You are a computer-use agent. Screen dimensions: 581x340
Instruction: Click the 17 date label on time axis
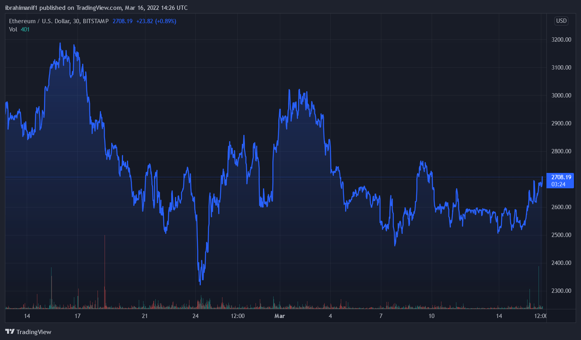click(77, 316)
